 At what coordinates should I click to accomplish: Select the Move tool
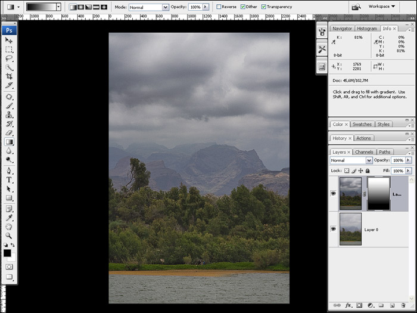click(x=9, y=41)
